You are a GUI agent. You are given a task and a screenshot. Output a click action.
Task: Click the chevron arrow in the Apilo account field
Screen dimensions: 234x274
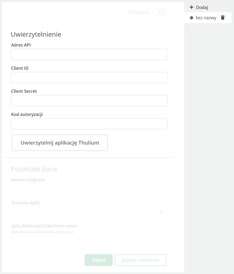pos(161,212)
